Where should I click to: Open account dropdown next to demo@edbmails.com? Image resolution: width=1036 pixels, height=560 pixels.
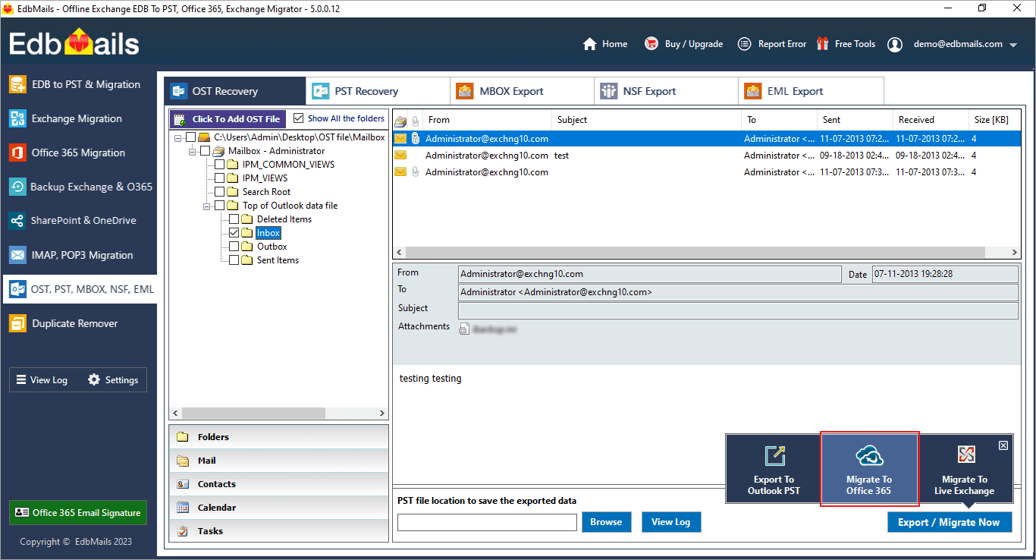click(1013, 45)
